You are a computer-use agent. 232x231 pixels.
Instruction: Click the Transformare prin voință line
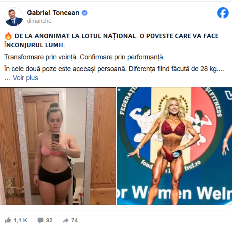pyautogui.click(x=84, y=57)
